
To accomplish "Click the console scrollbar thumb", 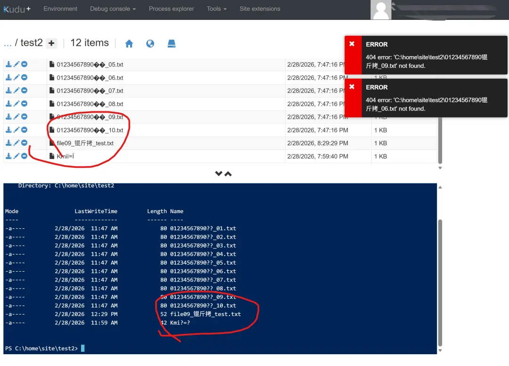I will 440,283.
